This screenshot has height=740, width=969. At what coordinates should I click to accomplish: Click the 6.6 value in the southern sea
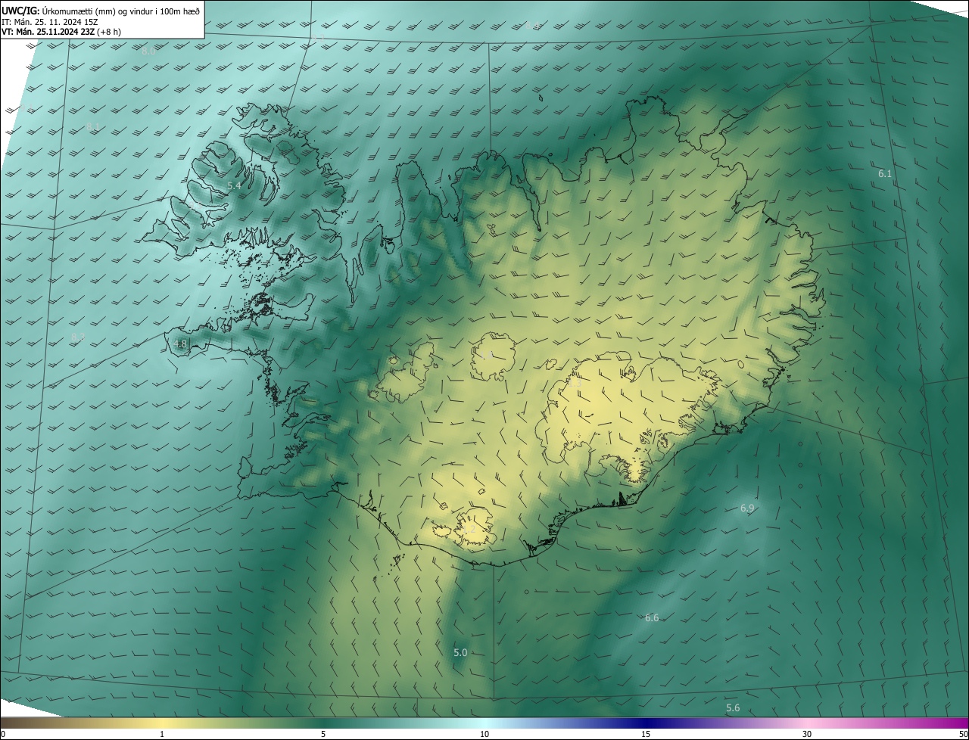(x=652, y=618)
